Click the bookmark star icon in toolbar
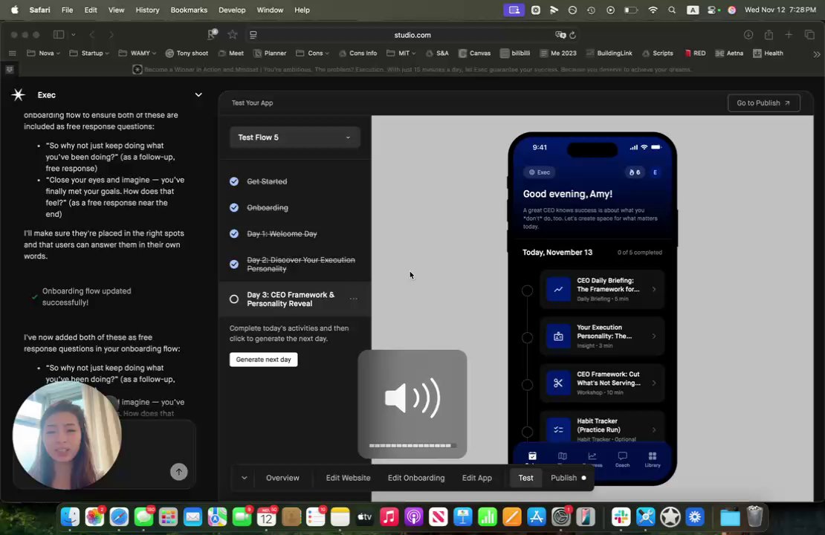Image resolution: width=825 pixels, height=535 pixels. (233, 35)
